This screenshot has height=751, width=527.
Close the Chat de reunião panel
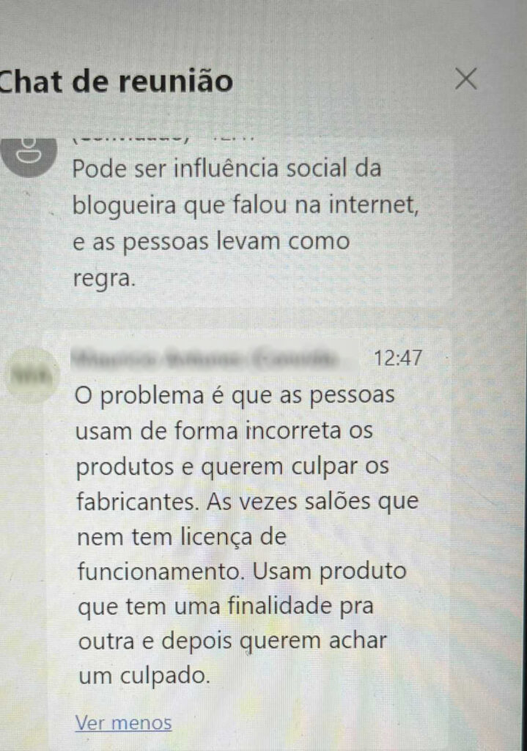[x=465, y=78]
